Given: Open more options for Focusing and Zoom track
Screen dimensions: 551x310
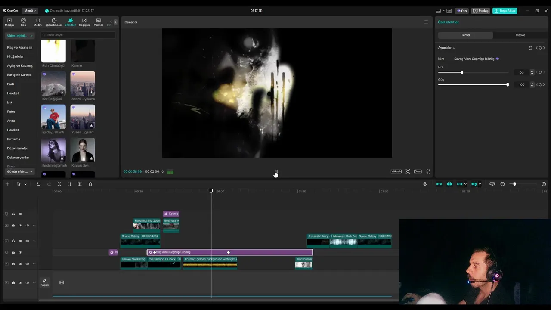Looking at the screenshot, I should pyautogui.click(x=34, y=225).
